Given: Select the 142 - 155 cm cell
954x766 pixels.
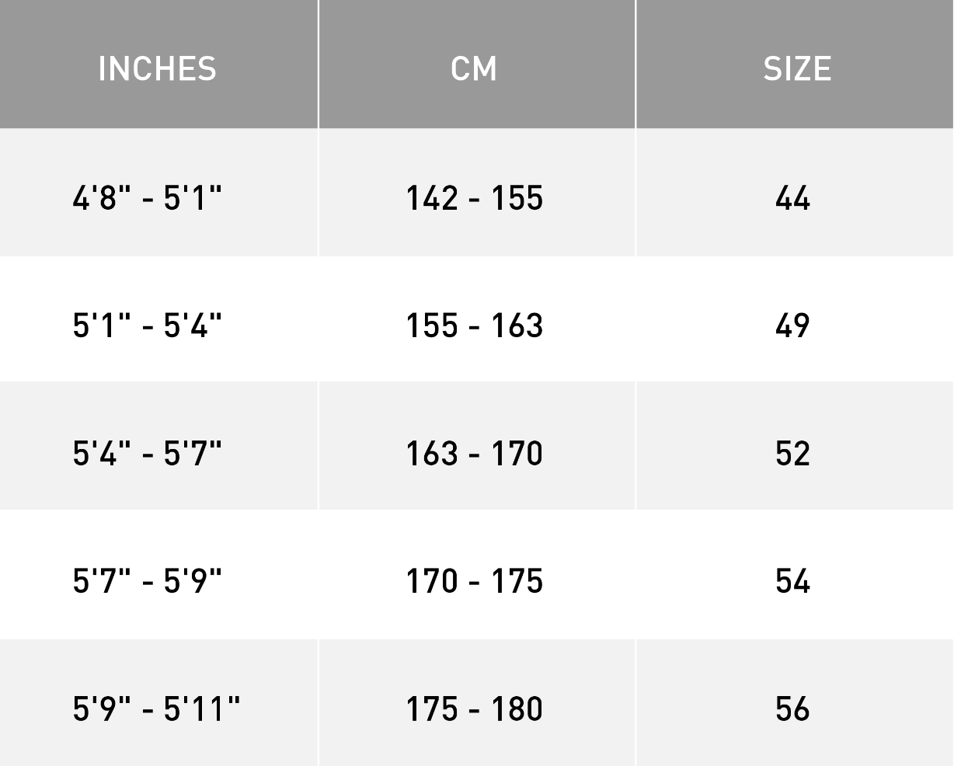Looking at the screenshot, I should (474, 197).
